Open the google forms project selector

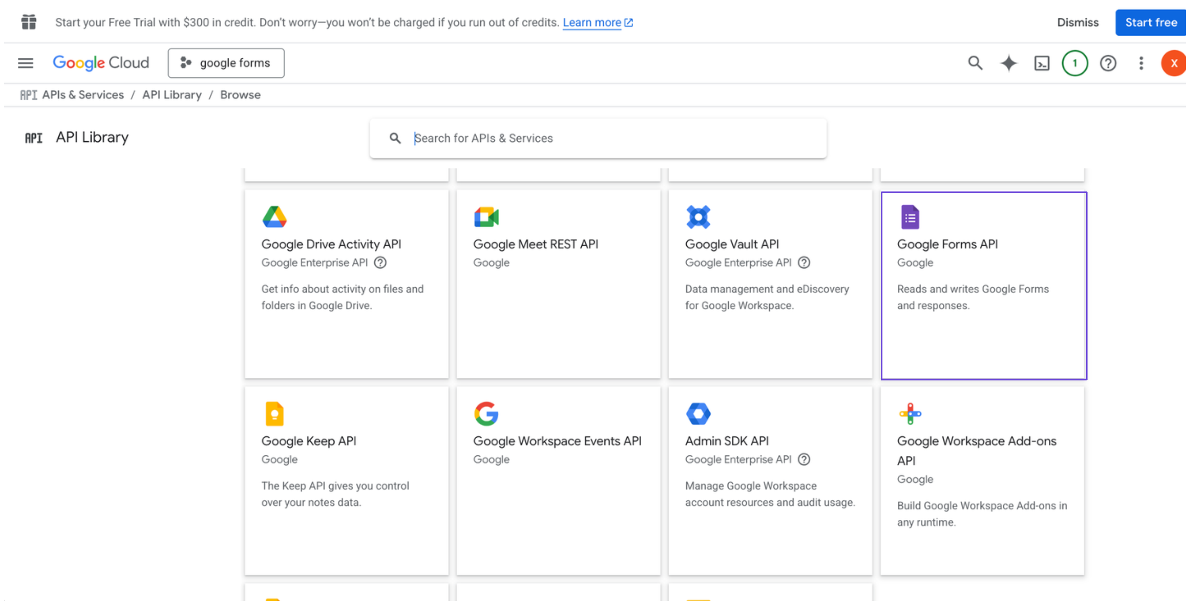[226, 63]
